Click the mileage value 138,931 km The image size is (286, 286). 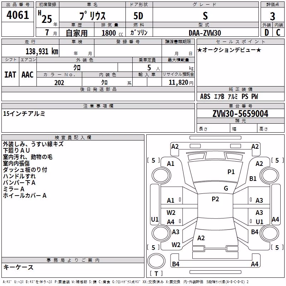pyautogui.click(x=42, y=51)
